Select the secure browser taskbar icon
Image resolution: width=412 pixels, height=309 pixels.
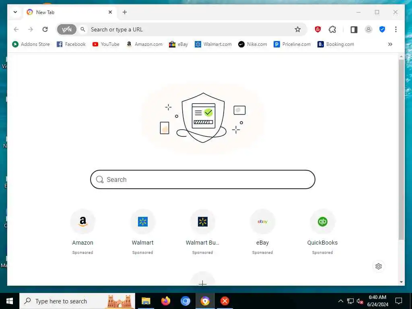(205, 301)
